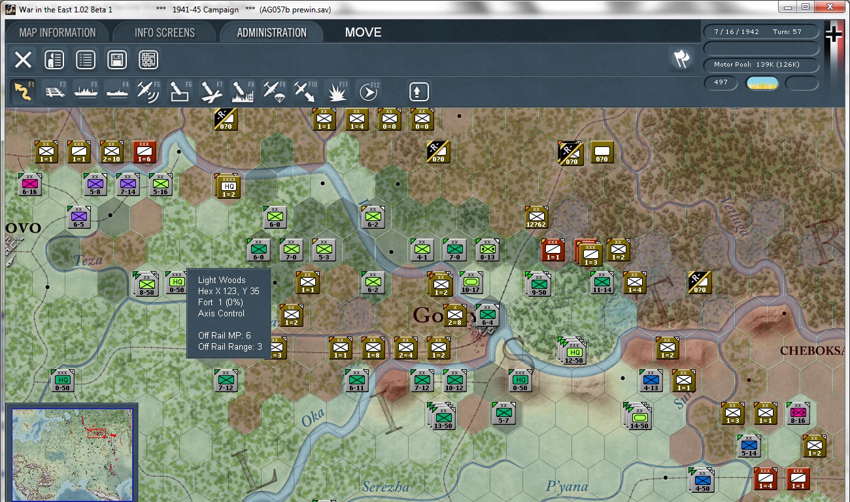
Task: Select the green unit marked 11-14
Action: click(x=602, y=283)
